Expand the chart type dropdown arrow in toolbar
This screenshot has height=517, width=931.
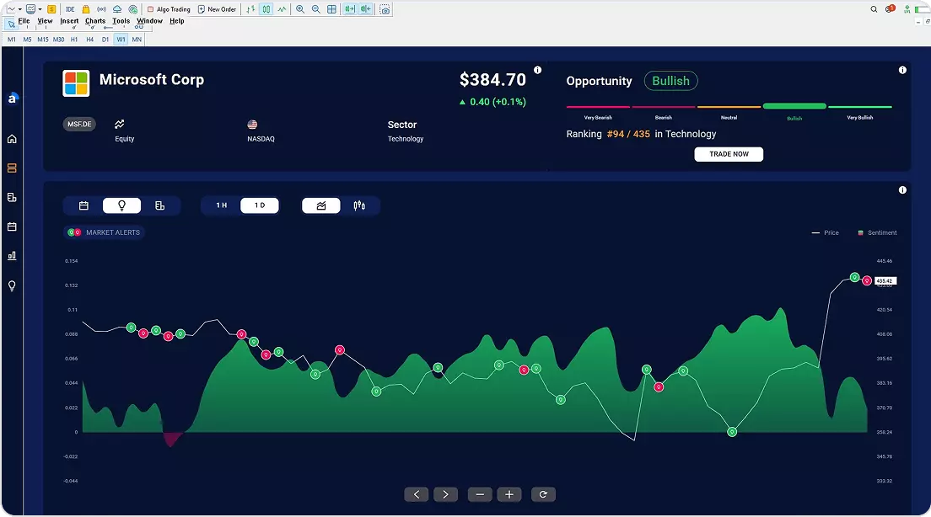[x=19, y=9]
